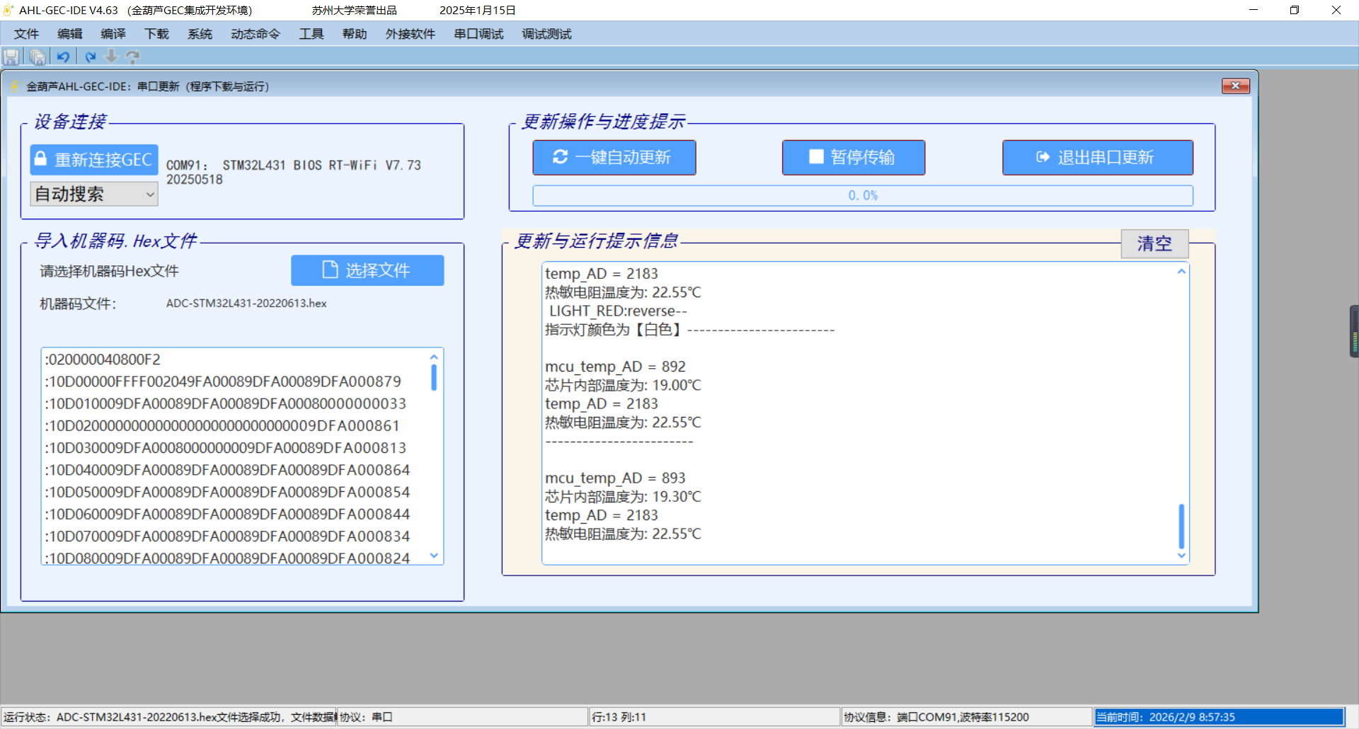Pause transfer with 暂停传输 button
Viewport: 1359px width, 729px height.
click(x=853, y=157)
